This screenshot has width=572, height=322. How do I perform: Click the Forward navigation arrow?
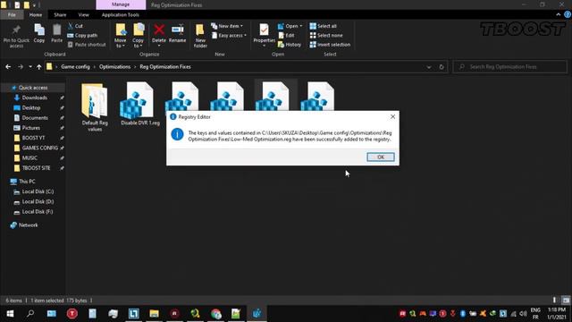coord(21,67)
